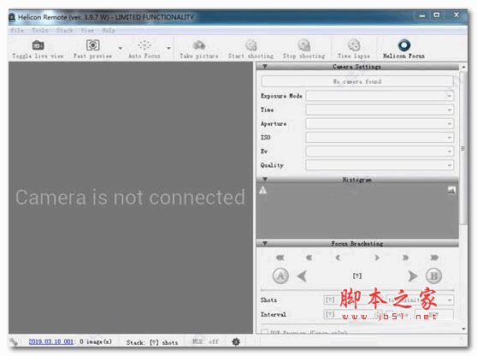The width and height of the screenshot is (477, 356).
Task: Open the View menu
Action: coord(87,30)
